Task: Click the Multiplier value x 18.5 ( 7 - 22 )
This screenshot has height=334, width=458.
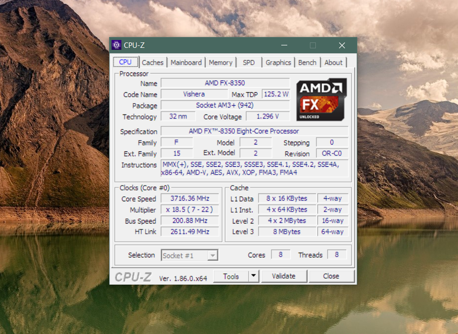Action: point(190,210)
